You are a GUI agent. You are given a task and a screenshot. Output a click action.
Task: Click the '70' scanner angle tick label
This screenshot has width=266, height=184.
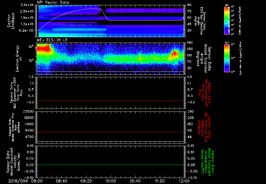pos(189,62)
